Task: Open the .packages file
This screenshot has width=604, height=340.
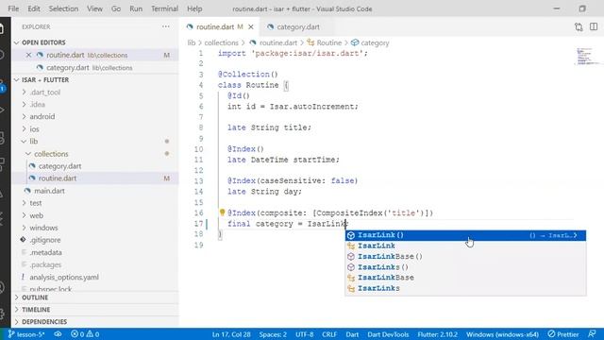Action: point(45,264)
